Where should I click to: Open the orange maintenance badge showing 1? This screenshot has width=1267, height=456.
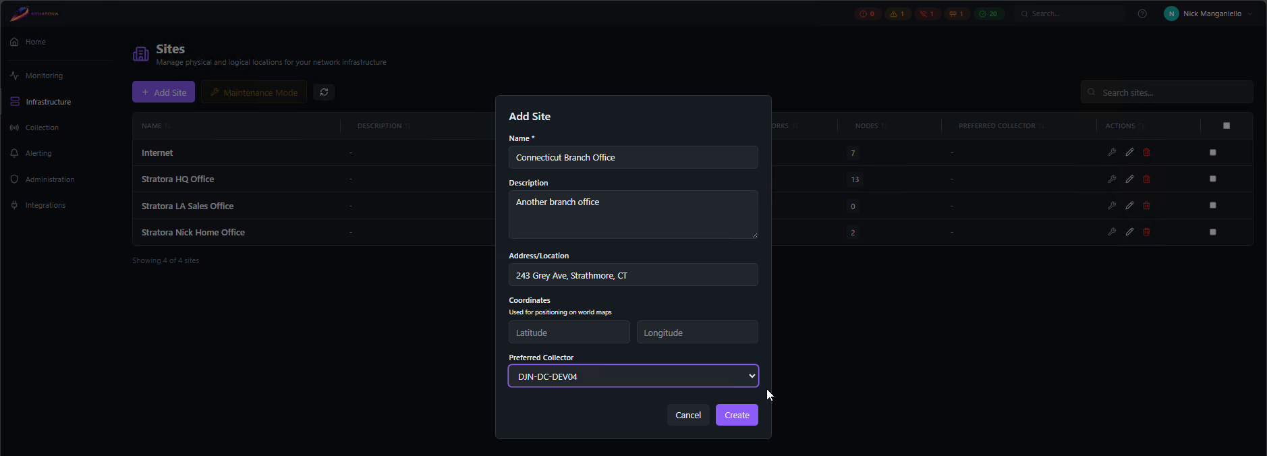[957, 13]
